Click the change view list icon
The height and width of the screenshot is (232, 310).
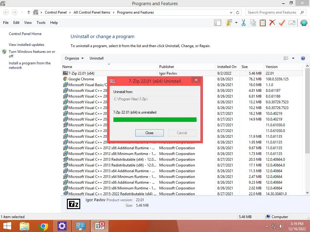pyautogui.click(x=286, y=58)
